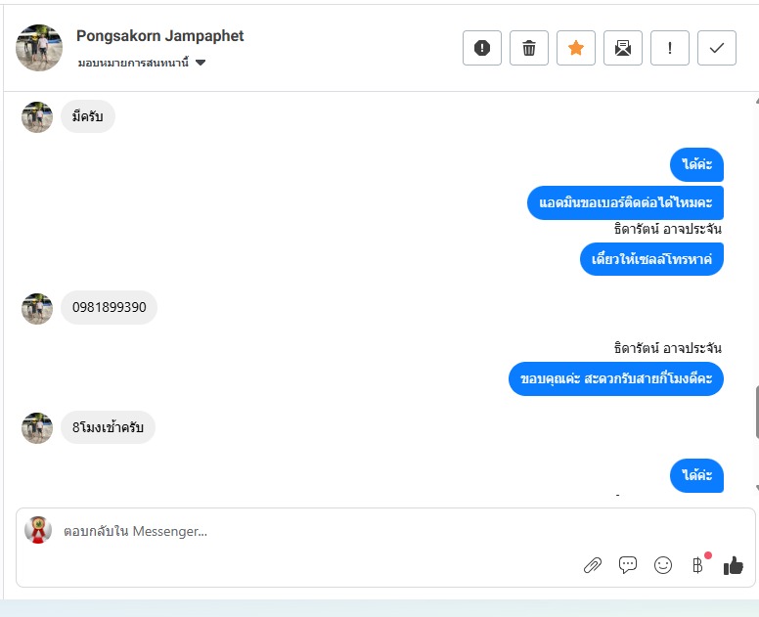Screen dimensions: 759x617
Task: Expand the assign conversation dropdown arrow
Action: [201, 63]
